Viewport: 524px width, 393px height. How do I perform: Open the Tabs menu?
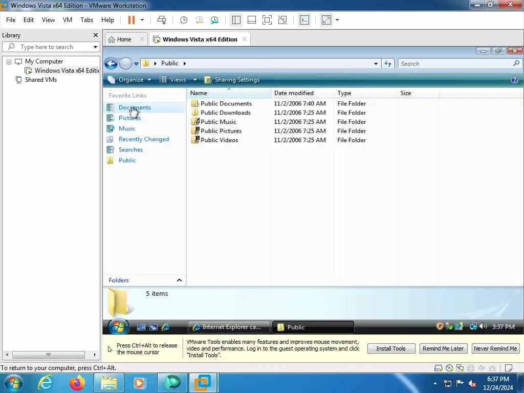[86, 20]
